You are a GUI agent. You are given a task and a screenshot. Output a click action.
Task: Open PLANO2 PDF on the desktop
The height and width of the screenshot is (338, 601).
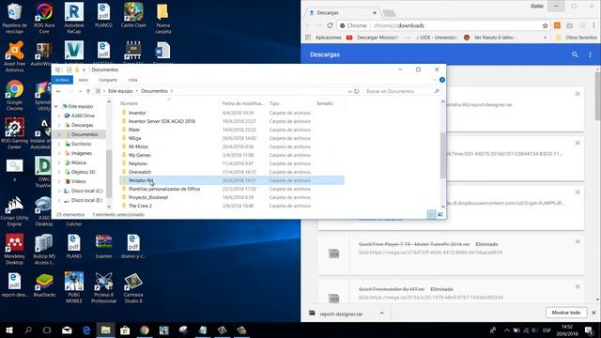click(103, 15)
